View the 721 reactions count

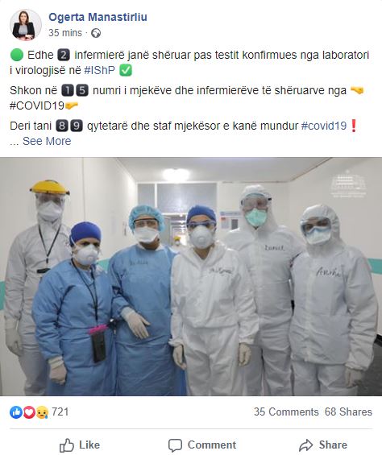(x=60, y=412)
